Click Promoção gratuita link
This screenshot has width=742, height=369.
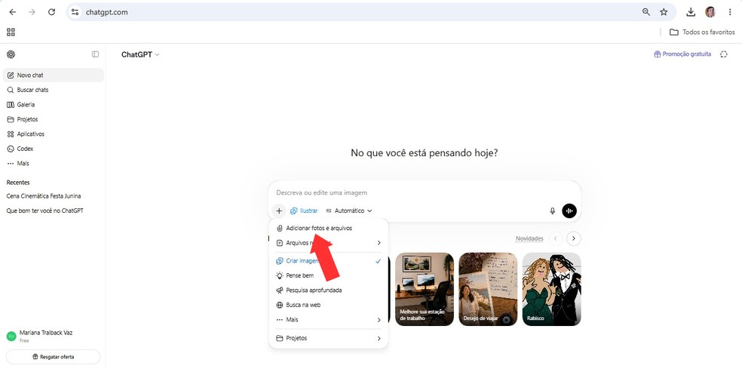pos(682,54)
